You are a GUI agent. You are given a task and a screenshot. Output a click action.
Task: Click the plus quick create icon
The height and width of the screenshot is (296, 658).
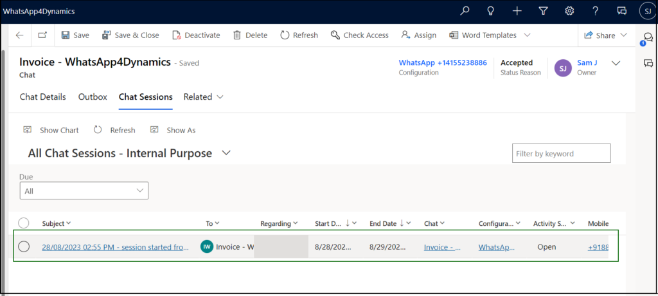517,12
